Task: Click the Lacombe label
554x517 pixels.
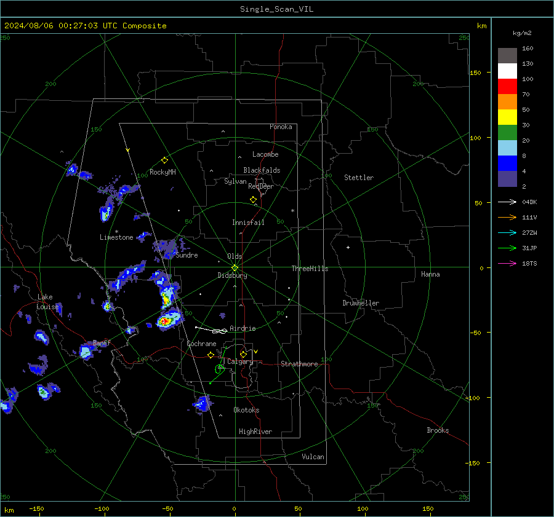Action: [x=265, y=154]
